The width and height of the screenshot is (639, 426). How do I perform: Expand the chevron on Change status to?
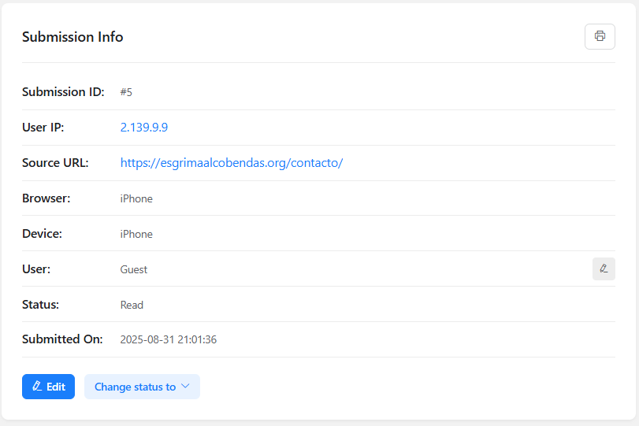pos(186,387)
